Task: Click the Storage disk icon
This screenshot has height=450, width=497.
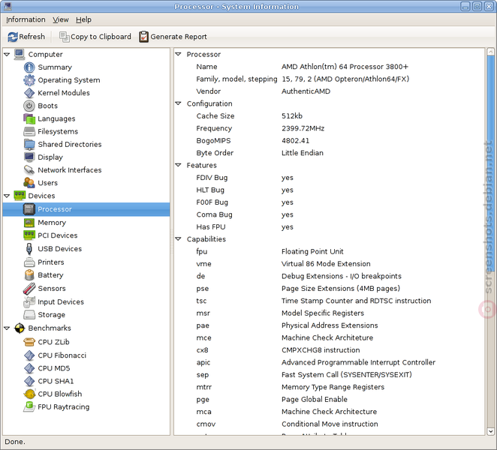Action: pos(29,315)
